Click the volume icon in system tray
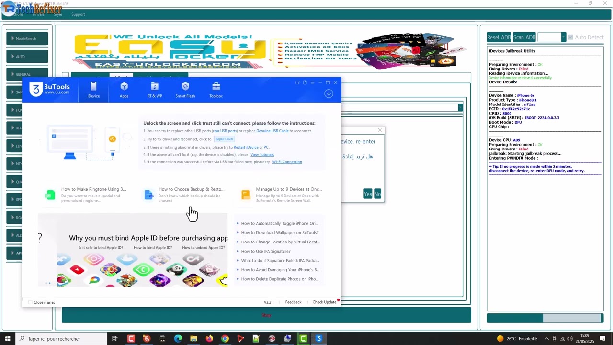 coord(571,339)
